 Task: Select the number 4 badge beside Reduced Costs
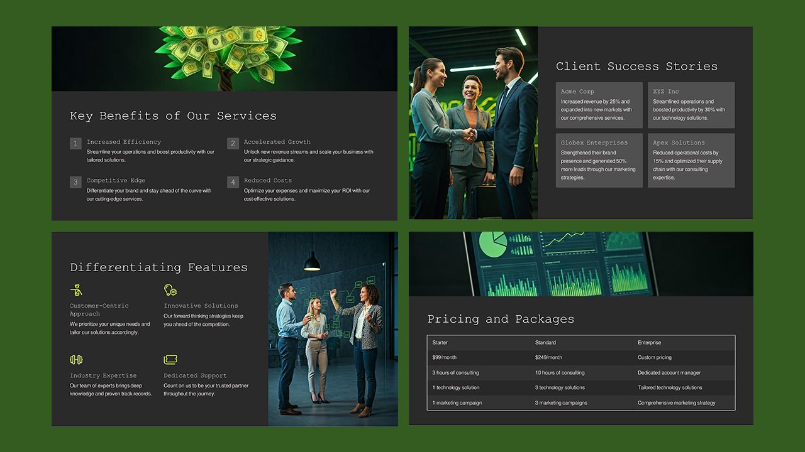(233, 182)
